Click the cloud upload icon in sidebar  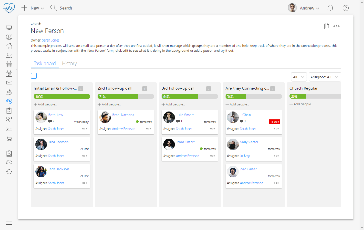point(9,163)
